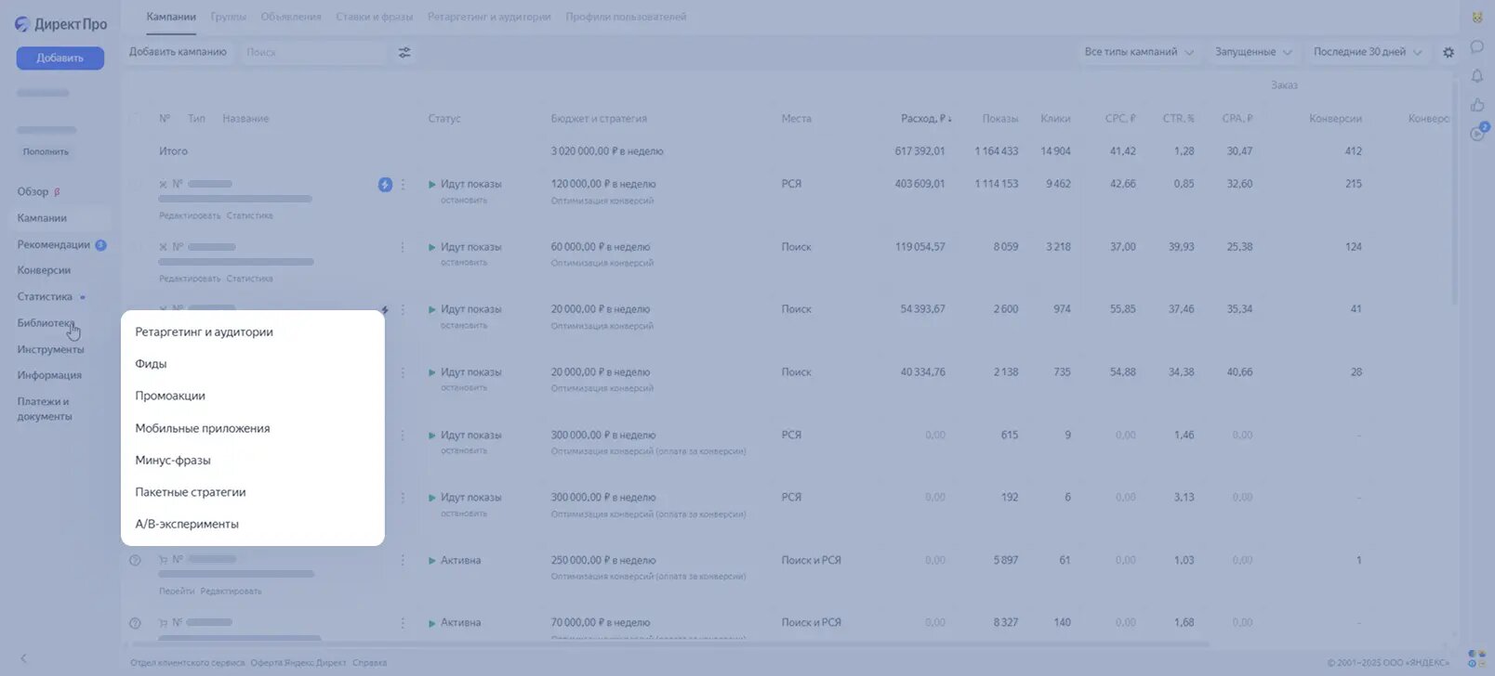Open three-dot menu for campaign with 2 600 impressions

[x=403, y=309]
